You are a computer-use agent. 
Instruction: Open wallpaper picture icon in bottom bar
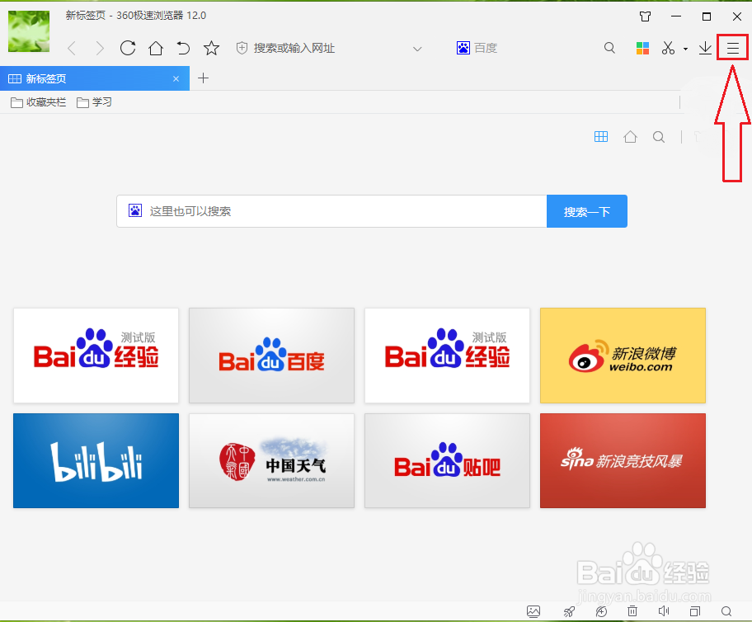[533, 611]
